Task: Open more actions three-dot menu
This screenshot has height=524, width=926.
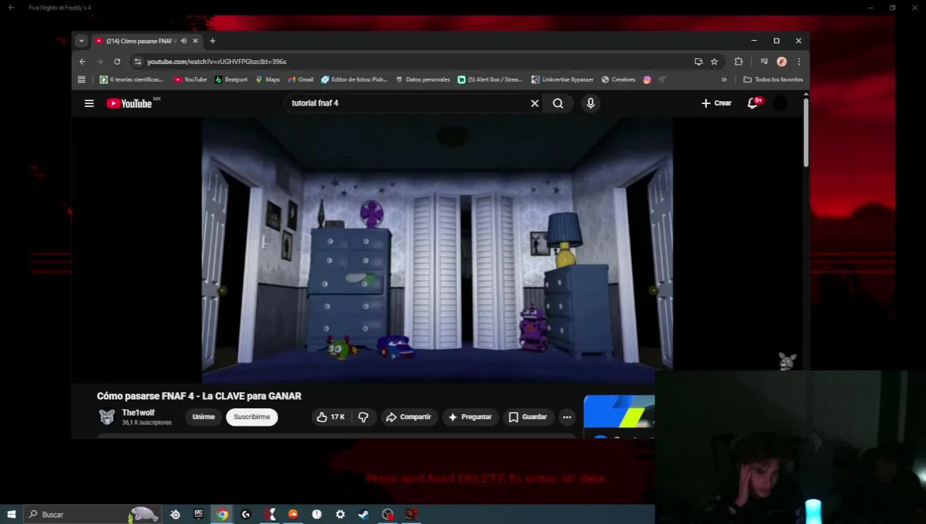Action: point(567,417)
